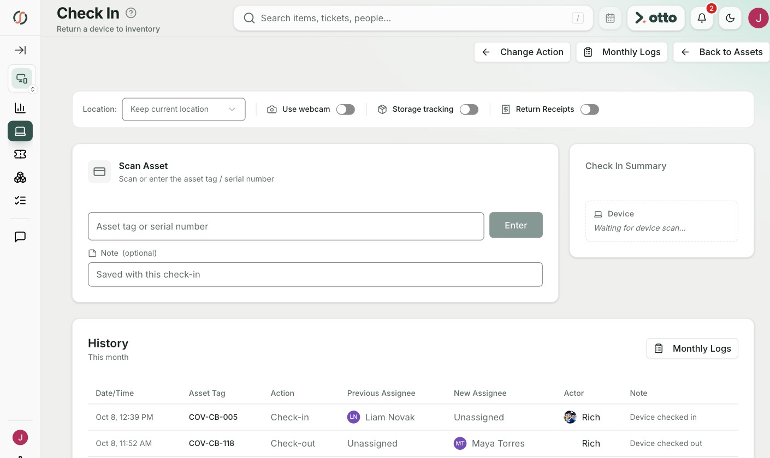Screen dimensions: 770x458
Task: Open the Location dropdown
Action: tap(183, 109)
